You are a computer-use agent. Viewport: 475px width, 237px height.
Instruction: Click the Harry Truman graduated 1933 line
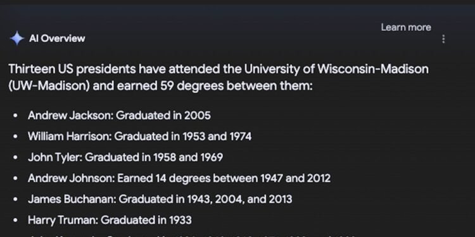(110, 220)
